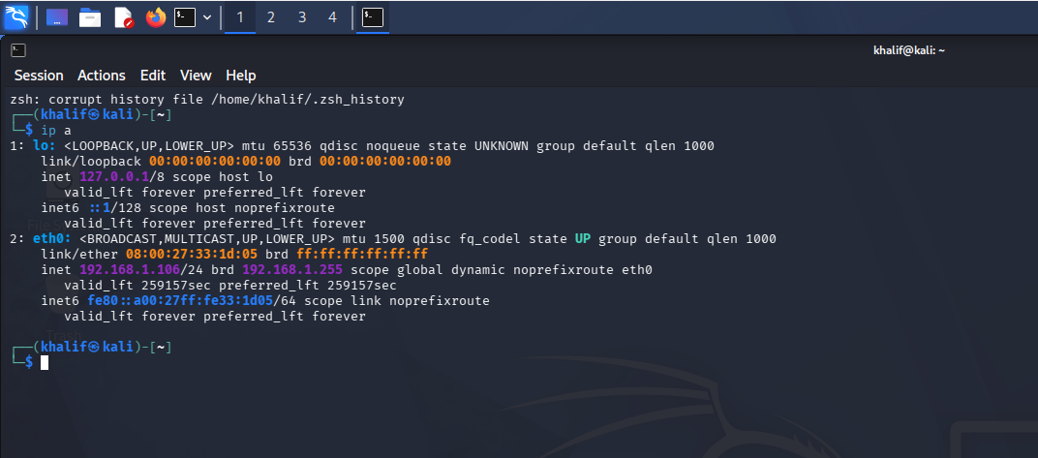Switch to workspace 1
This screenshot has height=458, width=1038.
click(x=239, y=17)
